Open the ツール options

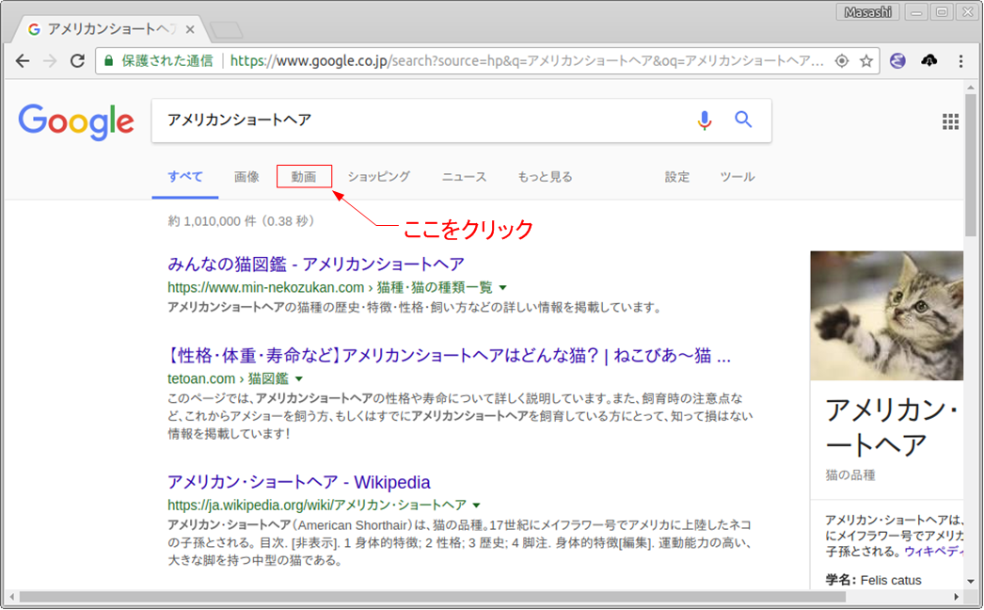[x=738, y=177]
